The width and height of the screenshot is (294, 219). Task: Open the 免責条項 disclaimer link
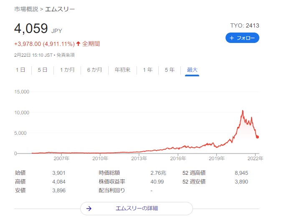[x=66, y=55]
